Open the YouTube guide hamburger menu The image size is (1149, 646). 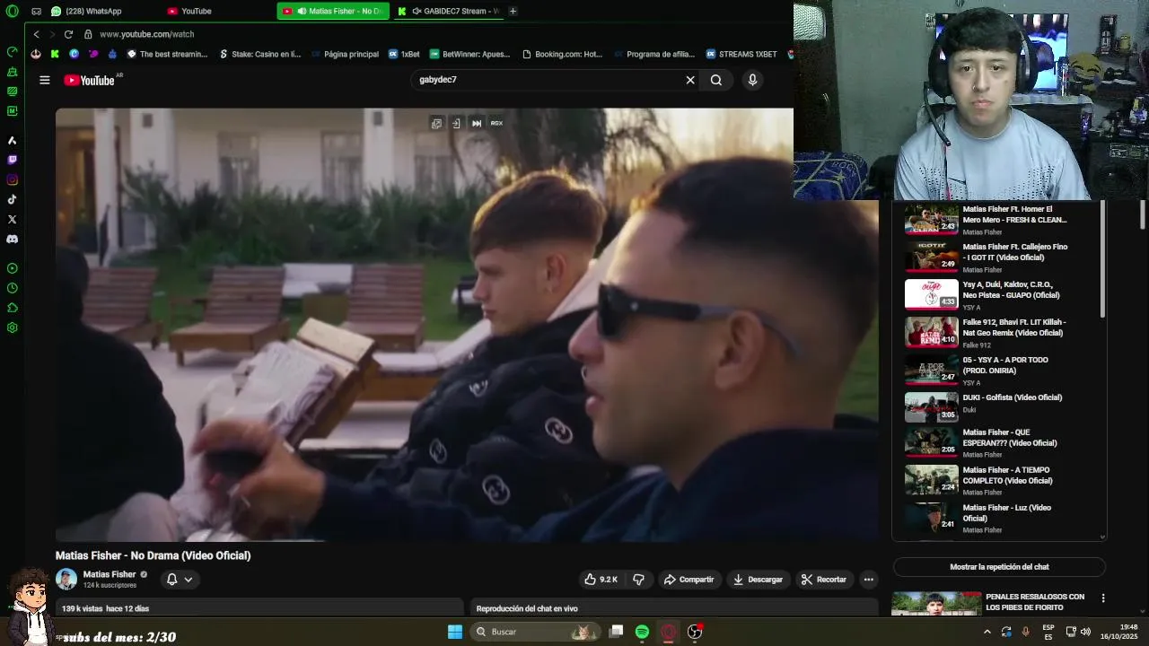point(44,80)
